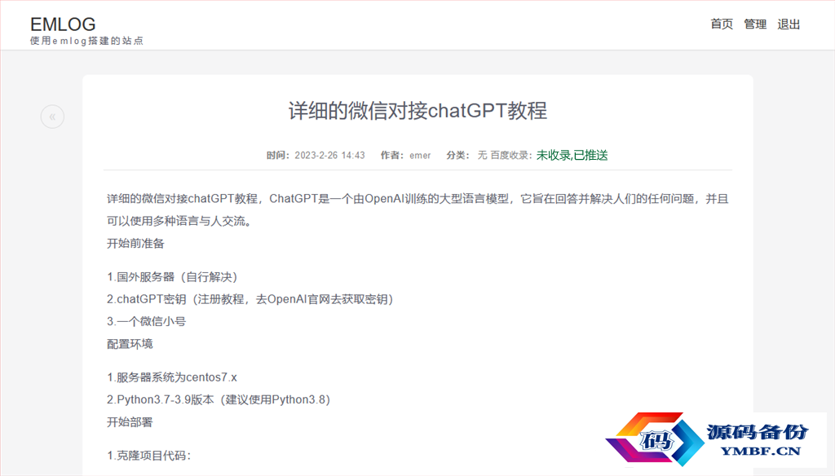Click the article title 详细的微信对接chatGPT教程
835x476 pixels.
[418, 111]
